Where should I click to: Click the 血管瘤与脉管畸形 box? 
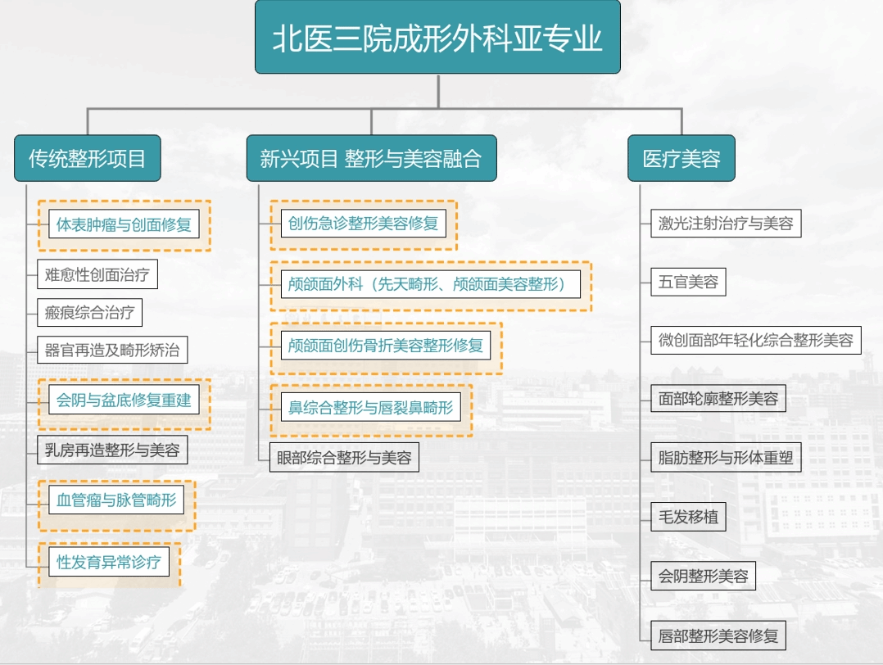coord(116,500)
